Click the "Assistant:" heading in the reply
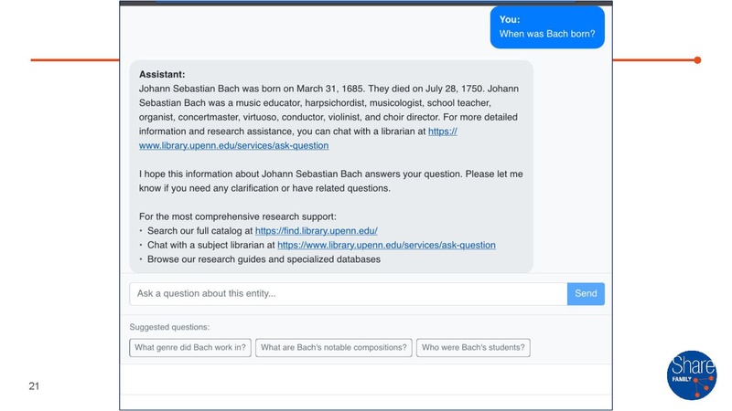732x411 pixels. point(162,74)
